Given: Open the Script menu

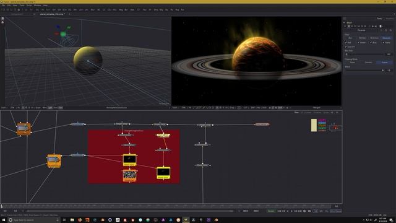Looking at the screenshot, I should pyautogui.click(x=29, y=6).
